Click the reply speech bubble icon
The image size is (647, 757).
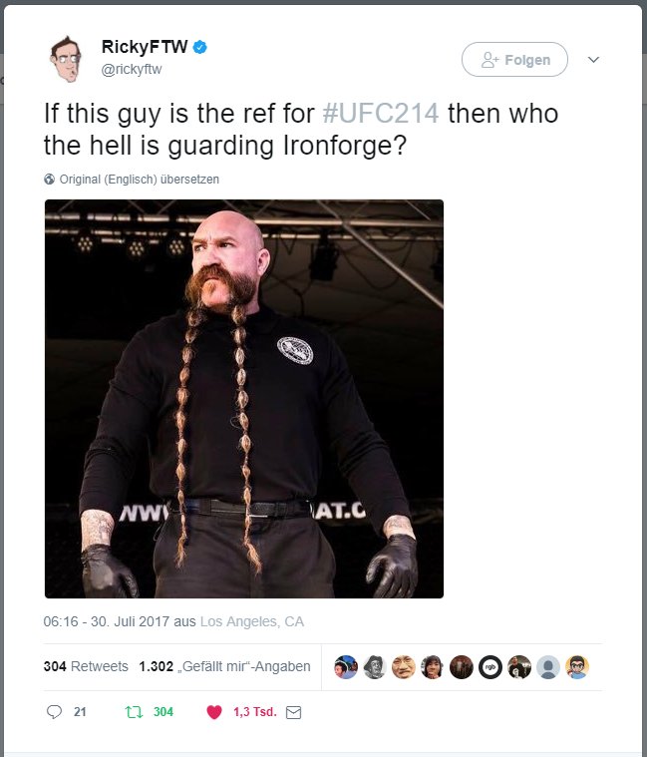(x=54, y=711)
